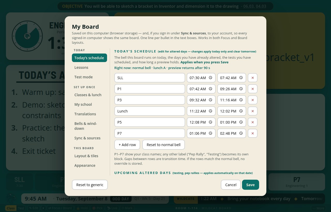This screenshot has height=212, width=331.
Task: Go to Sync & sources
Action: [x=89, y=138]
